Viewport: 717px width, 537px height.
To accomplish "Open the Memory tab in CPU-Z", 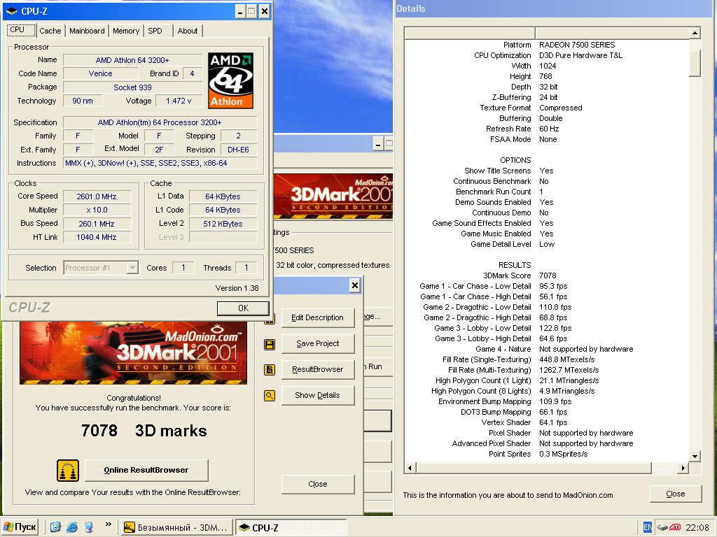I will point(126,31).
